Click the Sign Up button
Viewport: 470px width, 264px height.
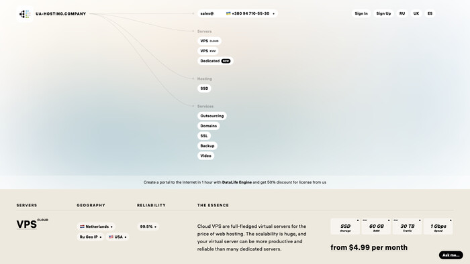click(x=383, y=13)
